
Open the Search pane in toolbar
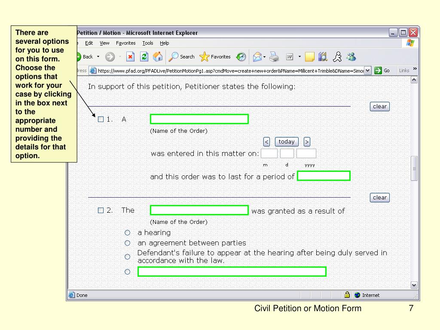[x=181, y=57]
